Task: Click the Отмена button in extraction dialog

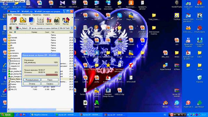Action: [32, 84]
